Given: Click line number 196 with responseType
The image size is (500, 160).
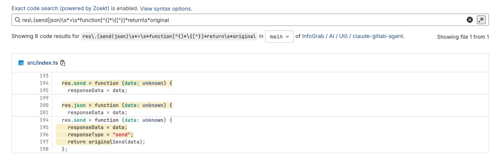Looking at the screenshot, I should tap(44, 134).
